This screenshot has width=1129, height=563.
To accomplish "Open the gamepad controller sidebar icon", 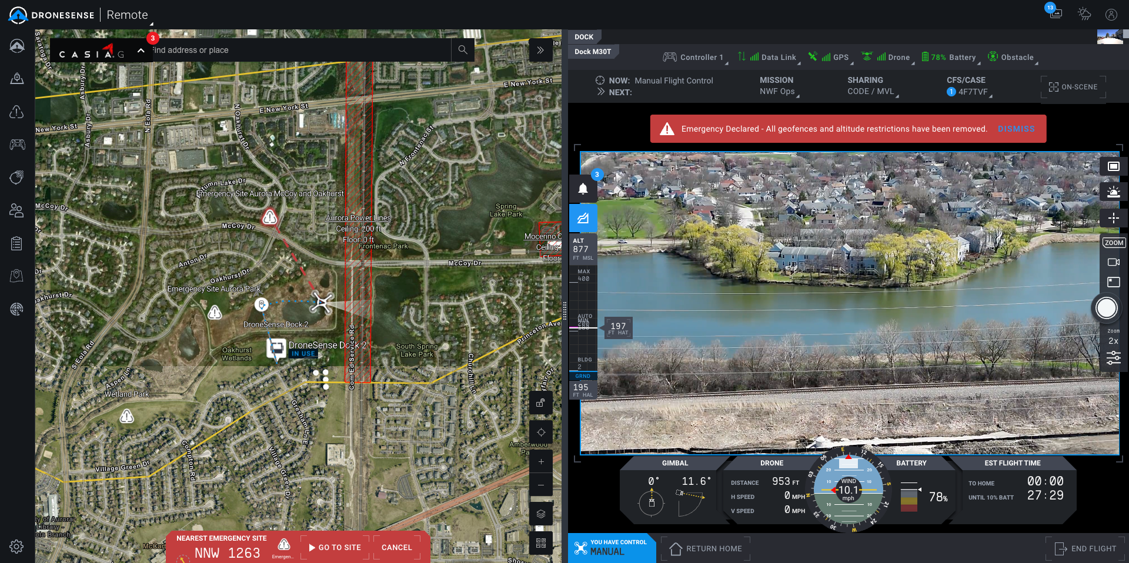I will pos(17,145).
